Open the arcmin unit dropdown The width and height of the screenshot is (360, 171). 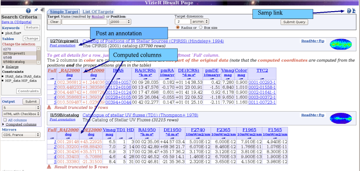pos(200,22)
